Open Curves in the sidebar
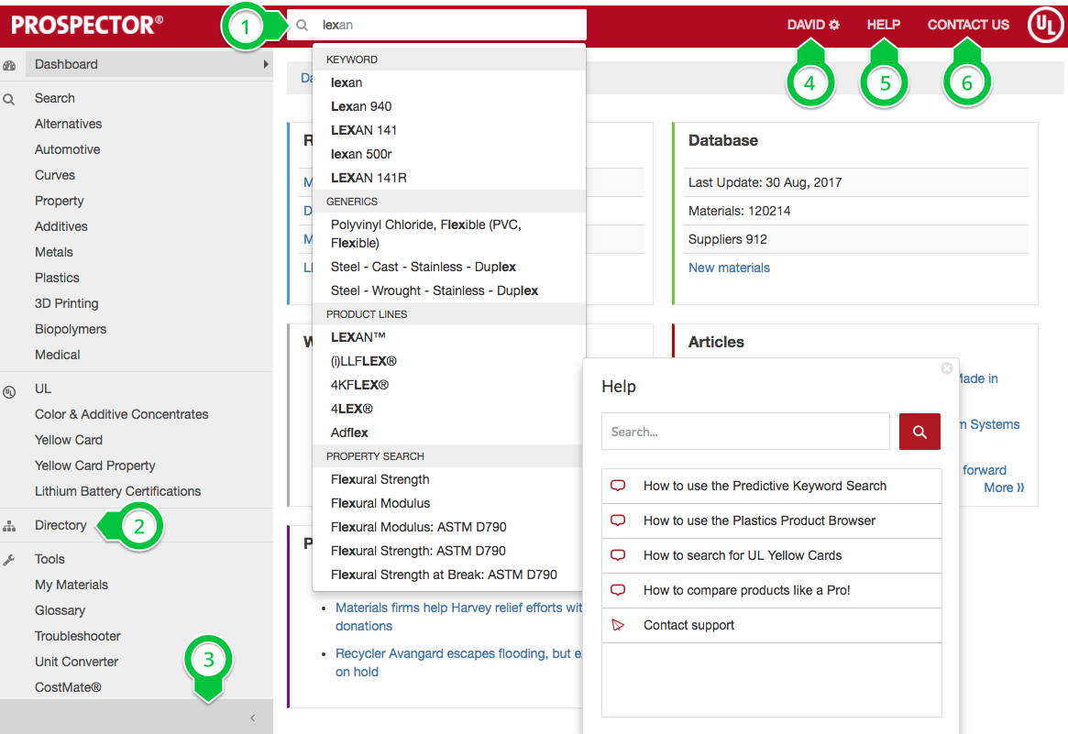This screenshot has height=734, width=1068. [x=54, y=175]
